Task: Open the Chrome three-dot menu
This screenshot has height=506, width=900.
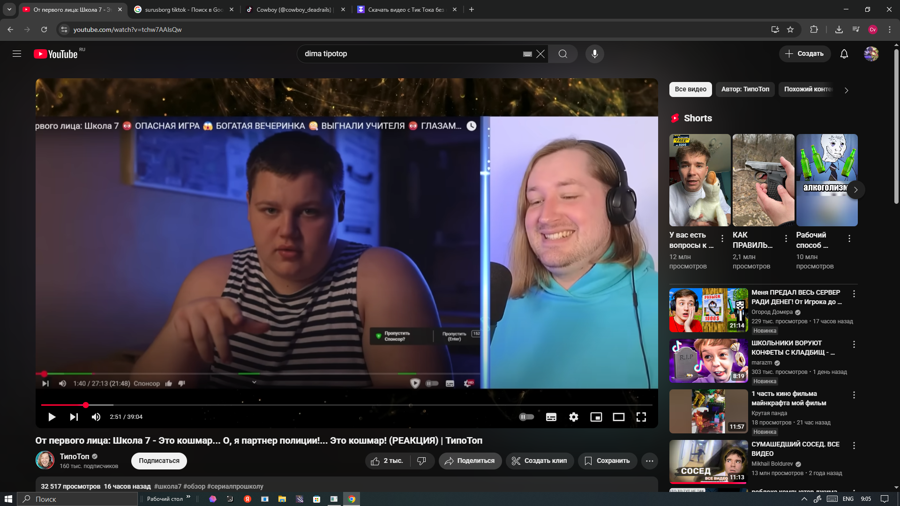Action: pos(890,30)
